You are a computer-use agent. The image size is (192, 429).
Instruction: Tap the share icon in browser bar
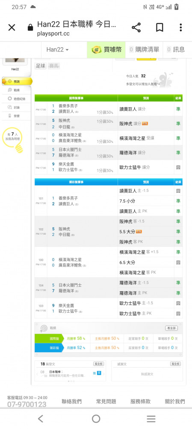click(136, 27)
